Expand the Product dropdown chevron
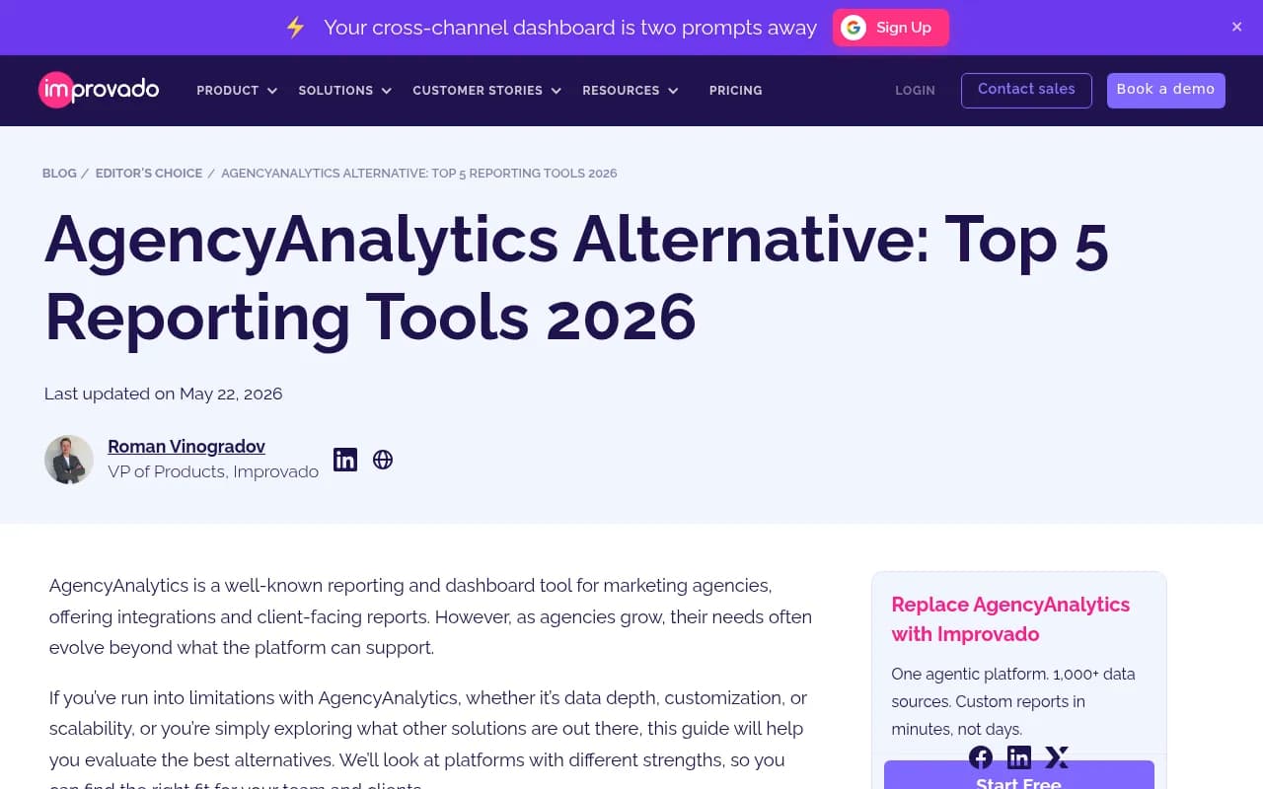 tap(271, 91)
